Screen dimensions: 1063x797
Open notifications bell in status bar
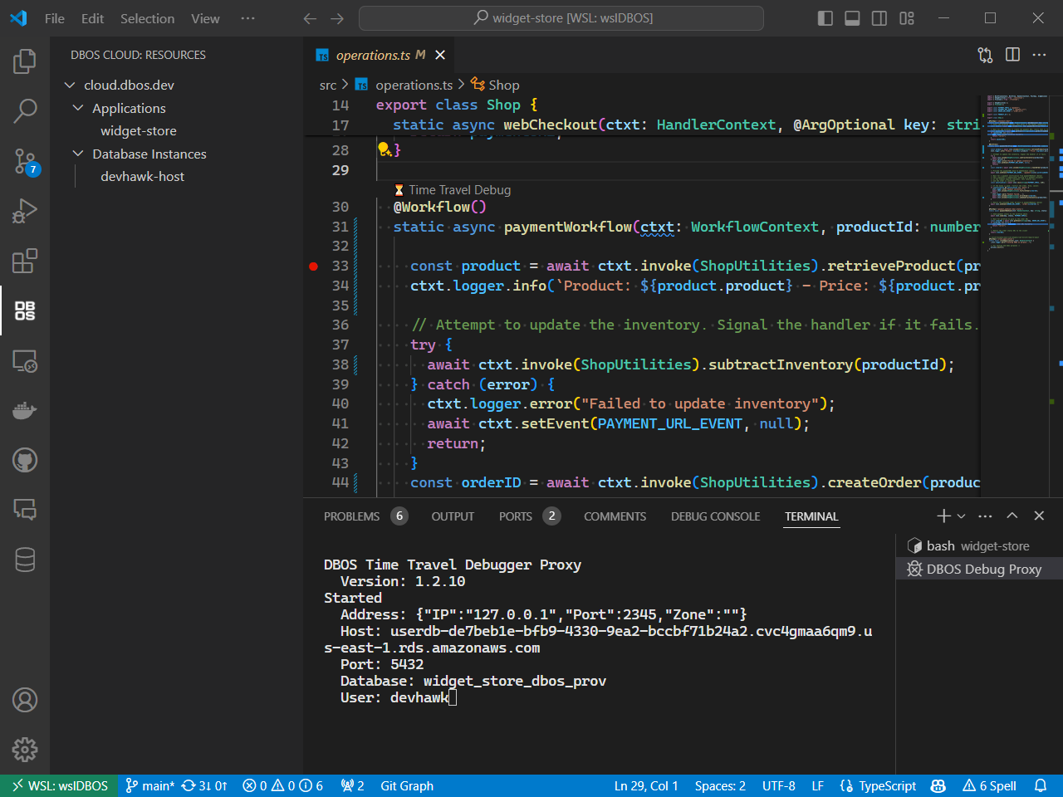pyautogui.click(x=1041, y=785)
